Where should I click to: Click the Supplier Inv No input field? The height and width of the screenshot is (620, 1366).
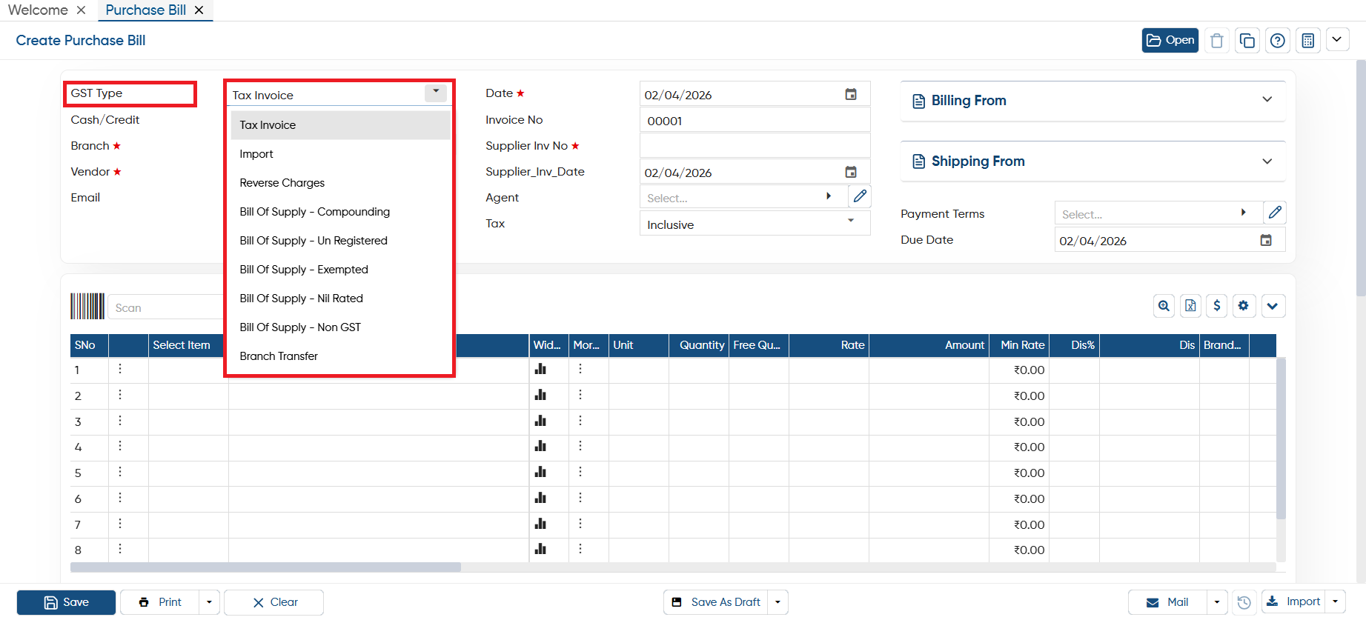755,146
